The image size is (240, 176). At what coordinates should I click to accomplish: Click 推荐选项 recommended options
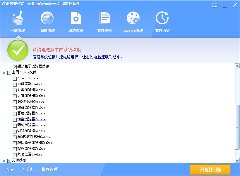49,169
